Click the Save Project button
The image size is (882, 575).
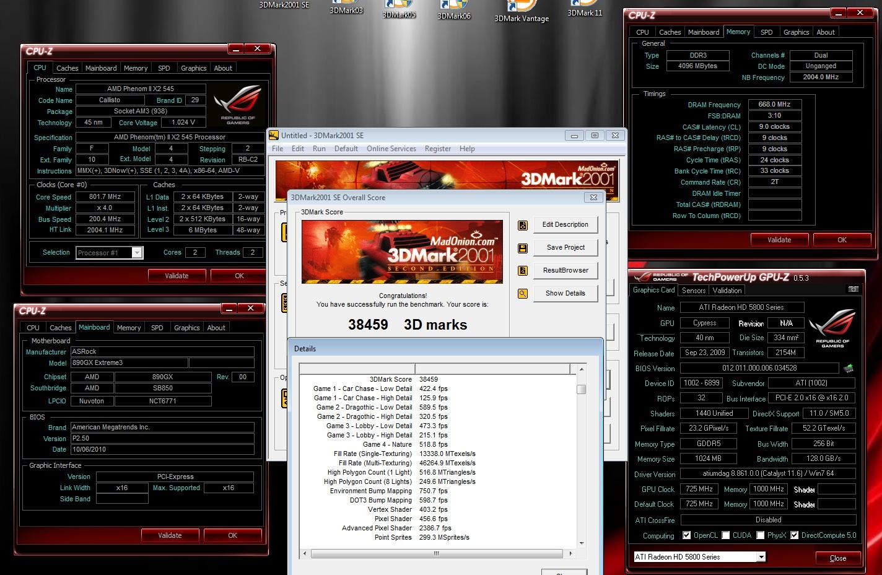pos(565,248)
